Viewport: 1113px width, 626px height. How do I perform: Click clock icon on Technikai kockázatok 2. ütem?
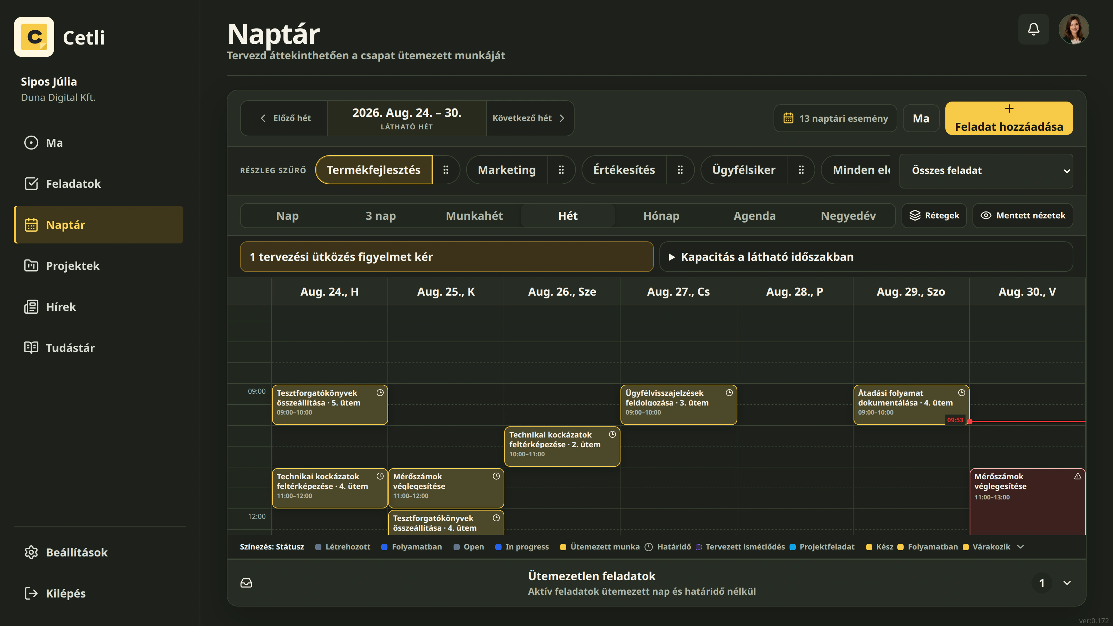[612, 435]
